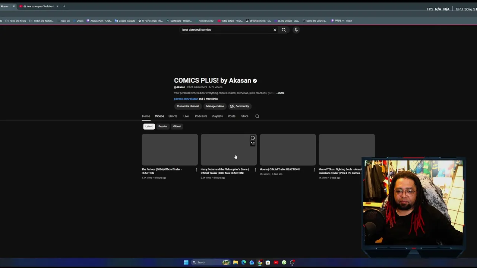Sort videos by Popular chip

coord(163,127)
